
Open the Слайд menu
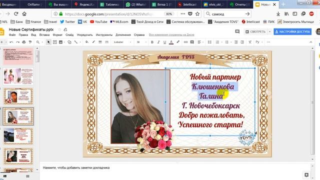(x=69, y=35)
